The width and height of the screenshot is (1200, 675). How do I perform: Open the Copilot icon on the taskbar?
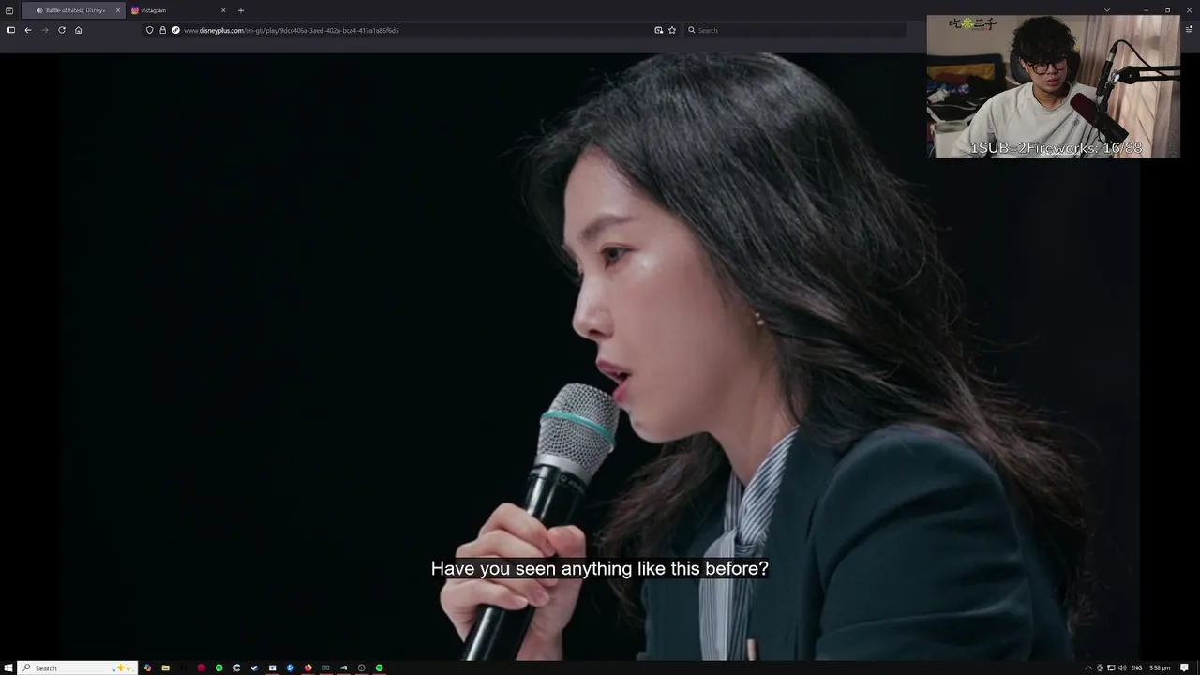tap(148, 667)
